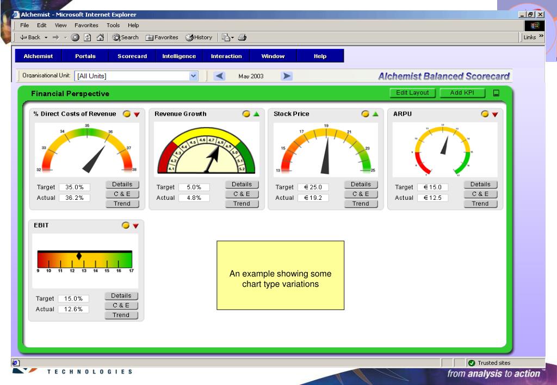The height and width of the screenshot is (385, 557).
Task: Click the Internet Explorer page icon in status bar
Action: point(16,363)
